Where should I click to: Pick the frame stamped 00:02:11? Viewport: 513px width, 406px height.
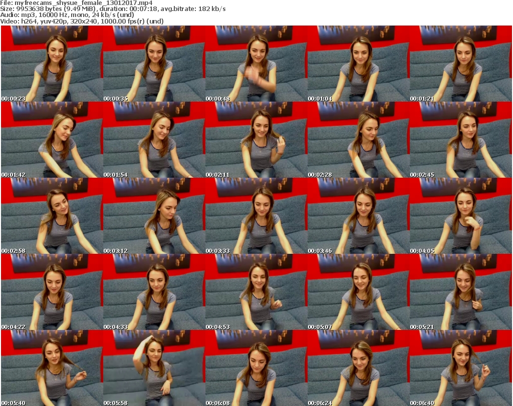(x=256, y=140)
